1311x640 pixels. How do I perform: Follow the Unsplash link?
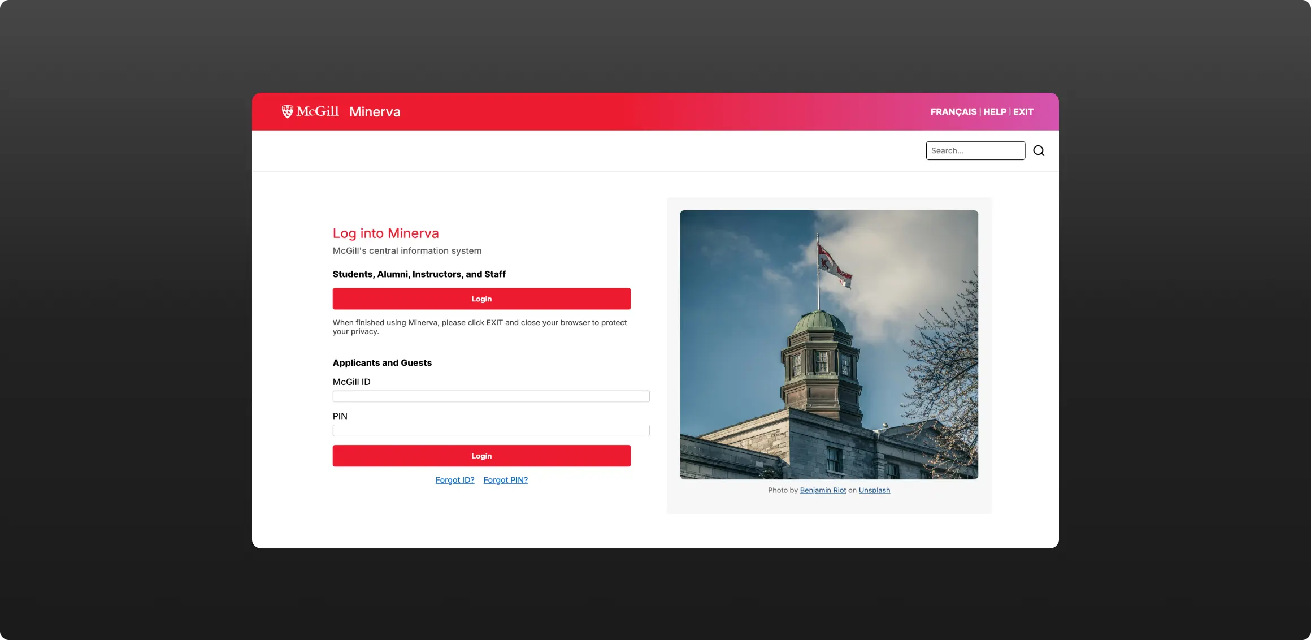(x=874, y=490)
